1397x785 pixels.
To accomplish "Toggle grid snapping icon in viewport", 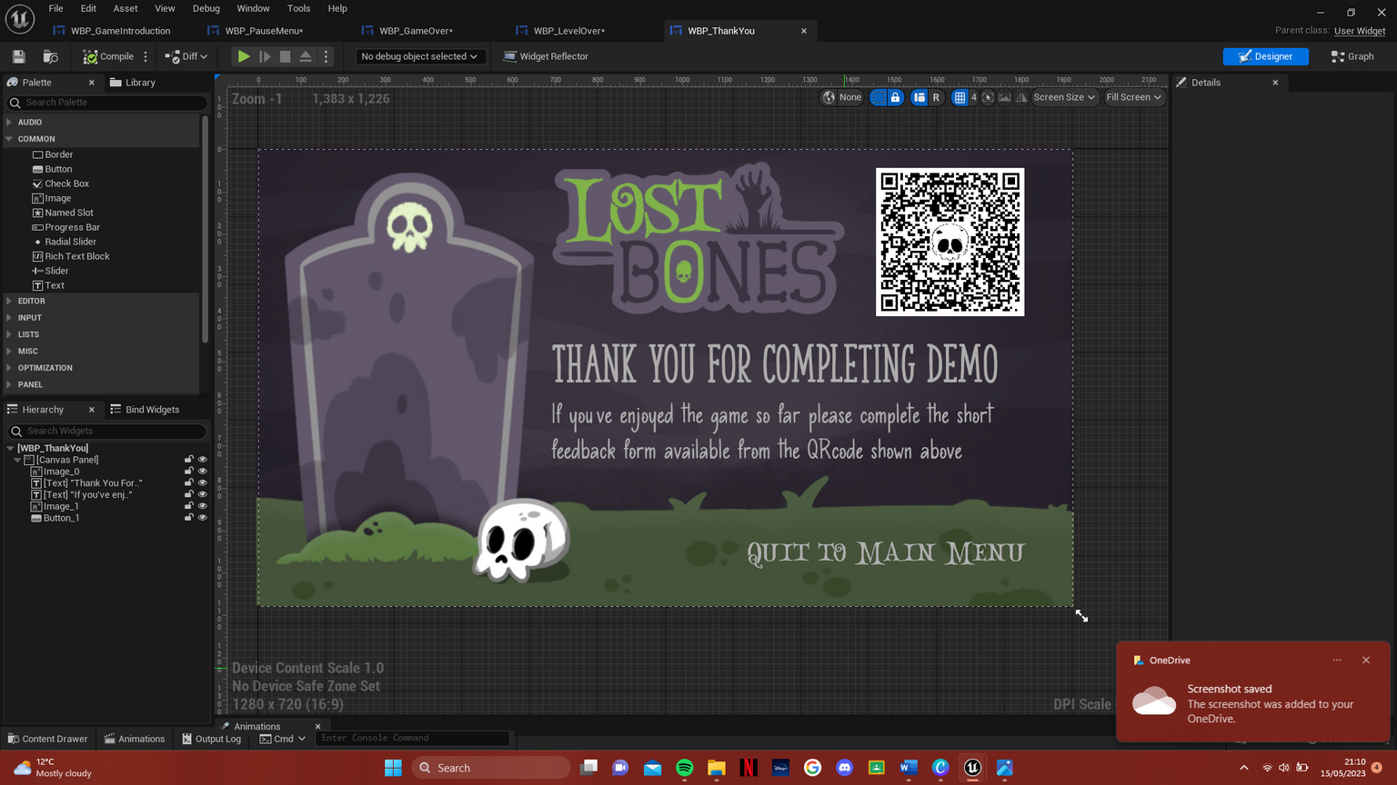I will [x=960, y=97].
